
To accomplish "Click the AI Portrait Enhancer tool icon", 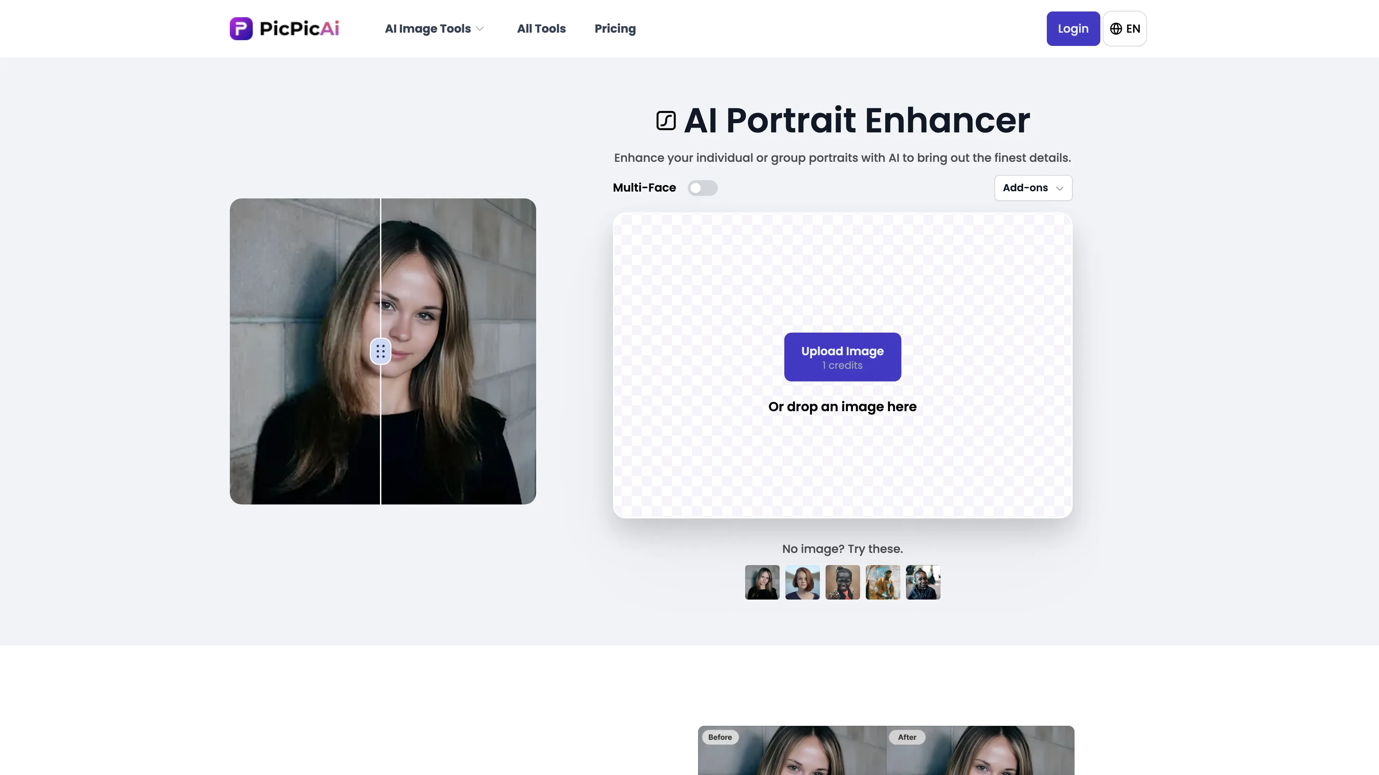I will tap(666, 120).
